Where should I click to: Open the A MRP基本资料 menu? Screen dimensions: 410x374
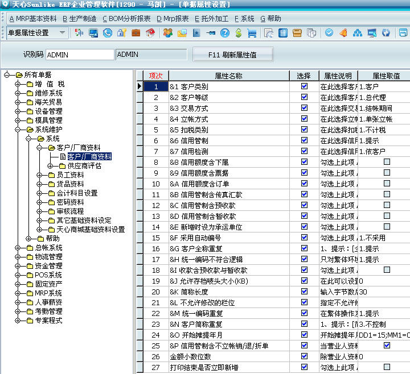33,19
